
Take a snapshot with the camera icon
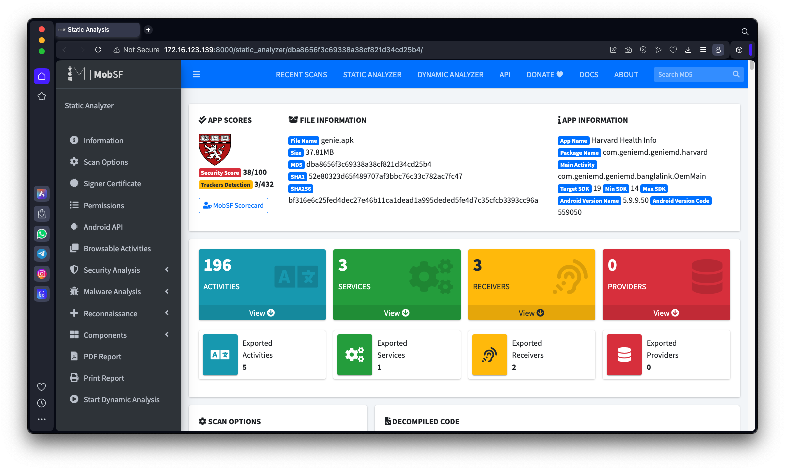click(x=628, y=50)
